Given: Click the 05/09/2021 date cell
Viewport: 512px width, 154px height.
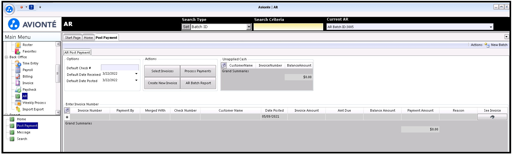Looking at the screenshot, I should coord(274,117).
